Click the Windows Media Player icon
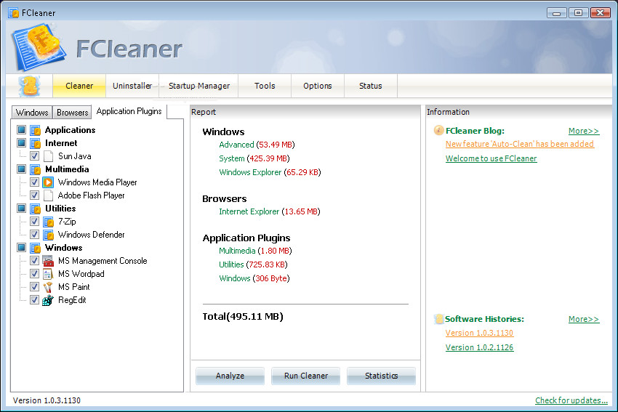 (48, 182)
